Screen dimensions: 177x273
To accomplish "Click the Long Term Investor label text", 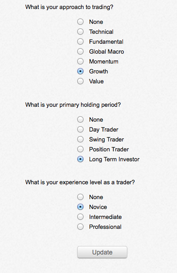I will click(x=114, y=159).
